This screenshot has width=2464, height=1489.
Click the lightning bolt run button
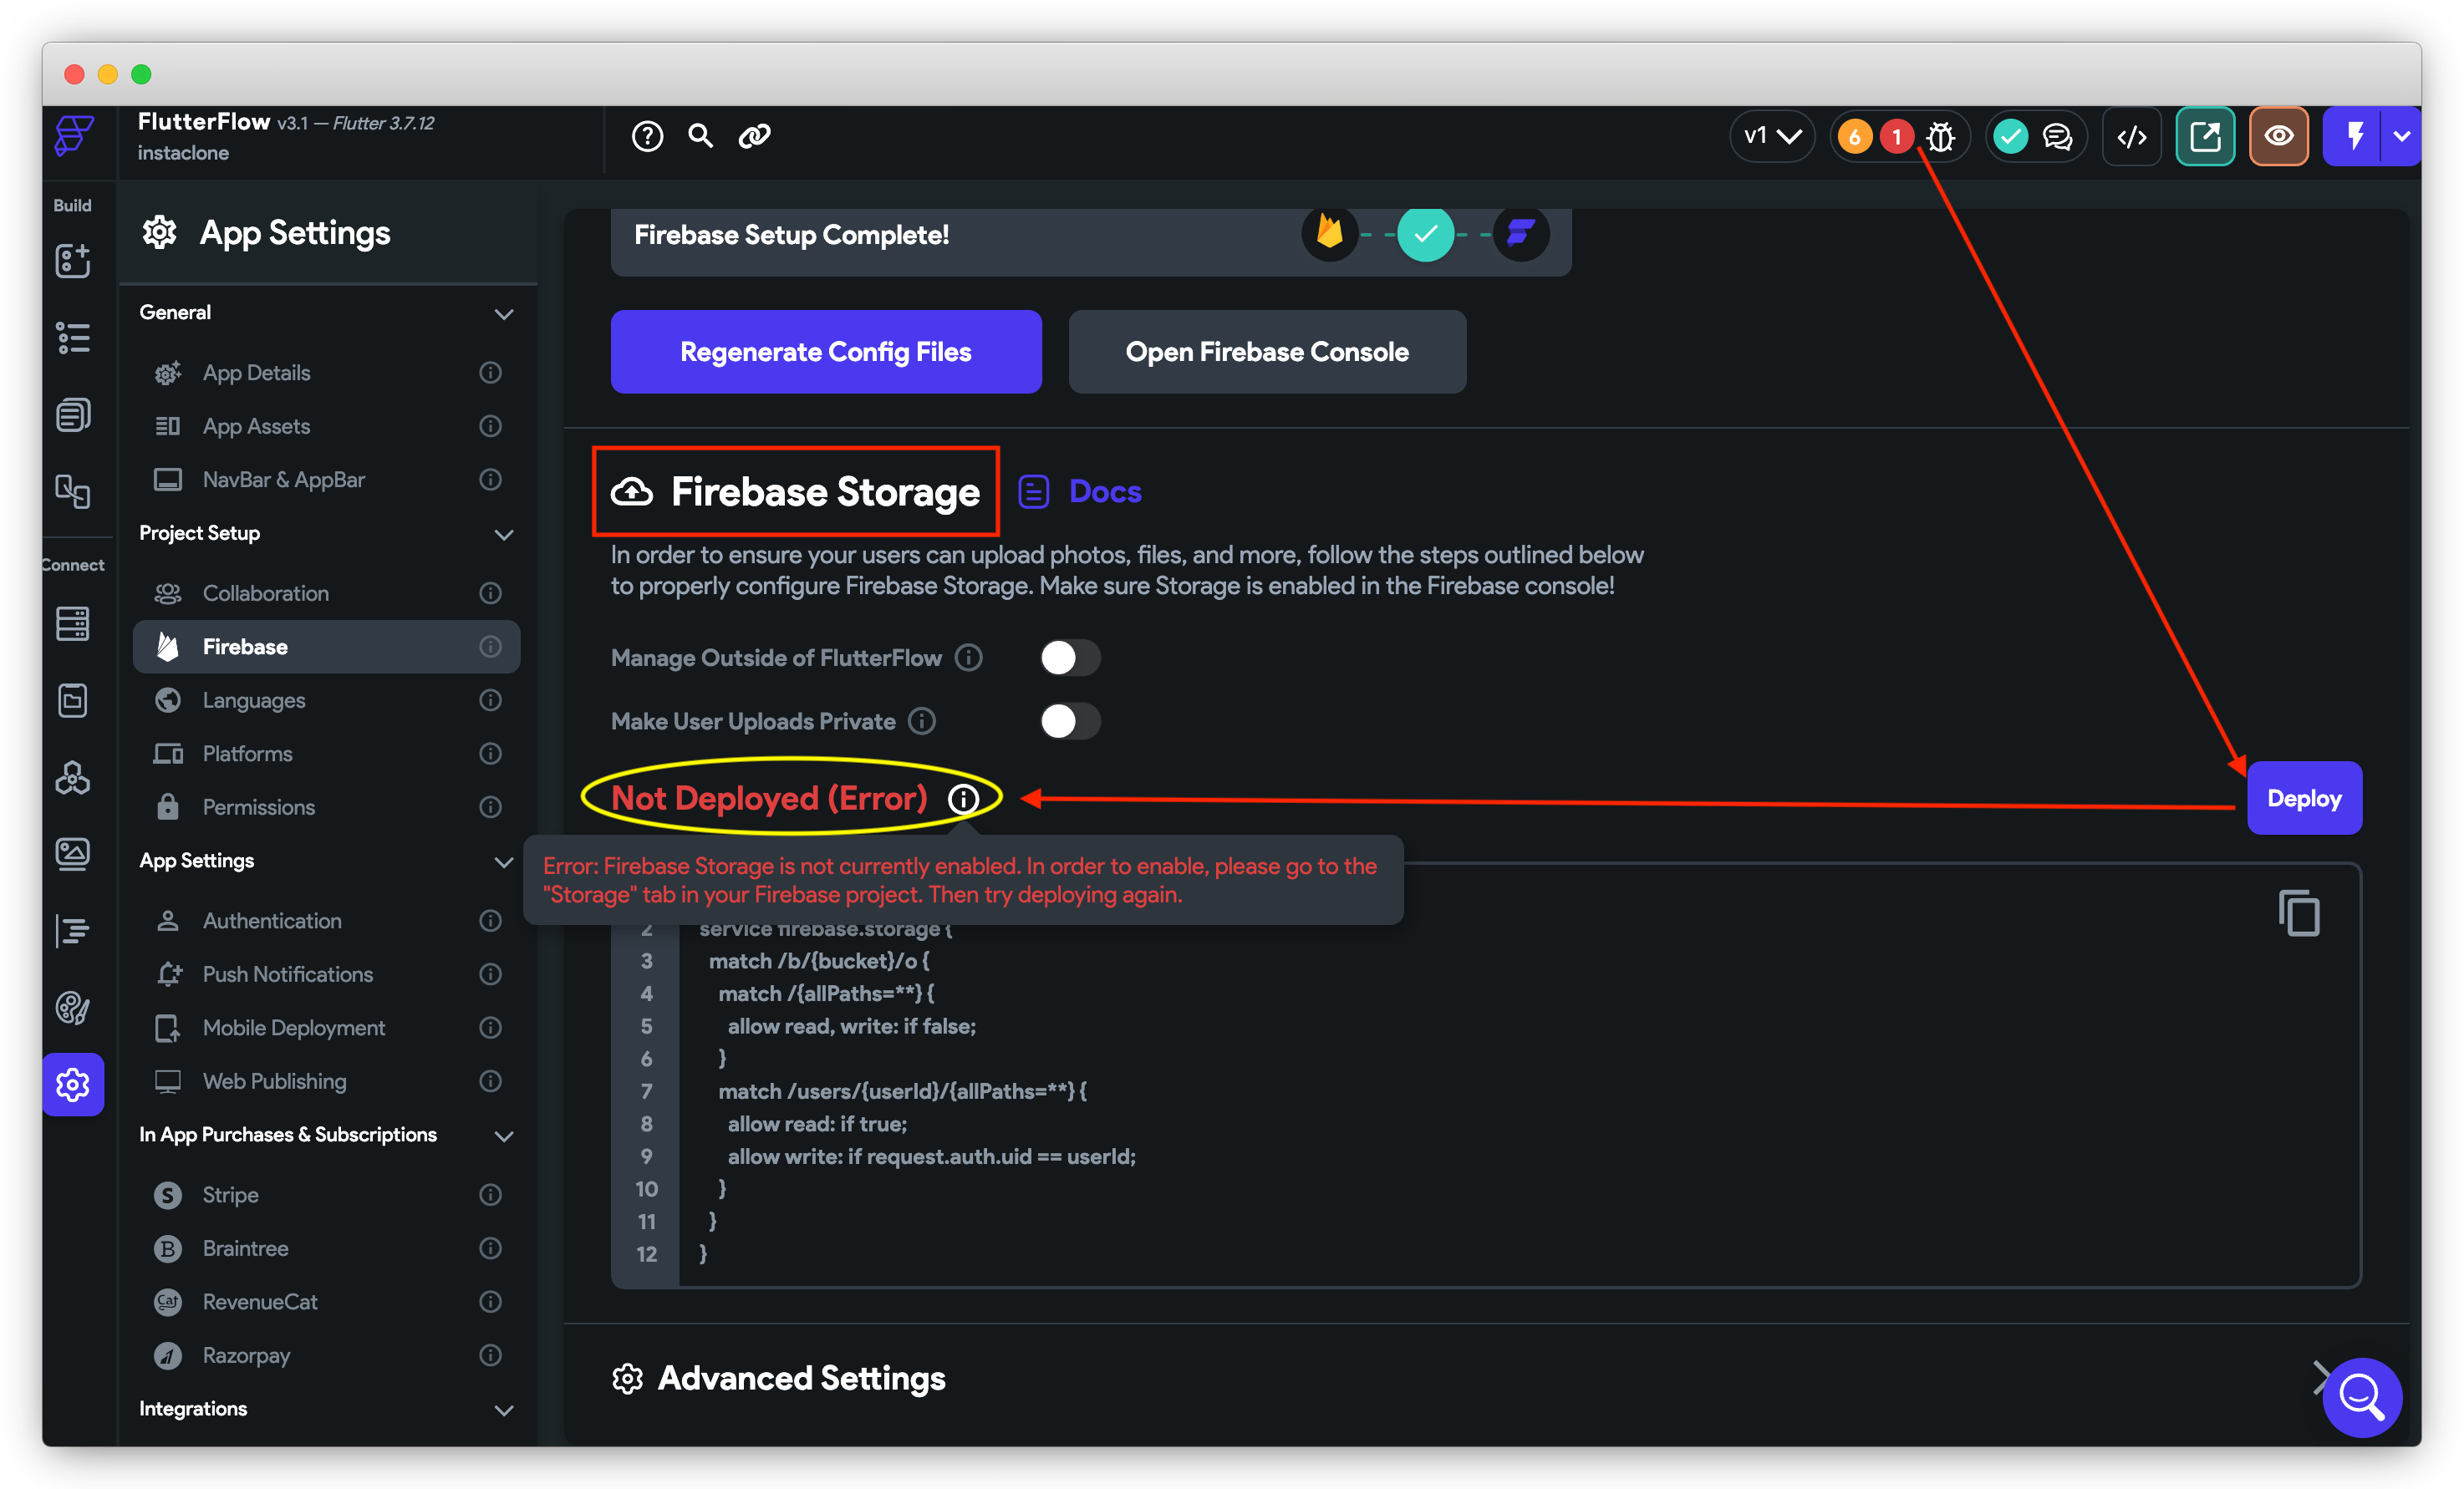2354,136
